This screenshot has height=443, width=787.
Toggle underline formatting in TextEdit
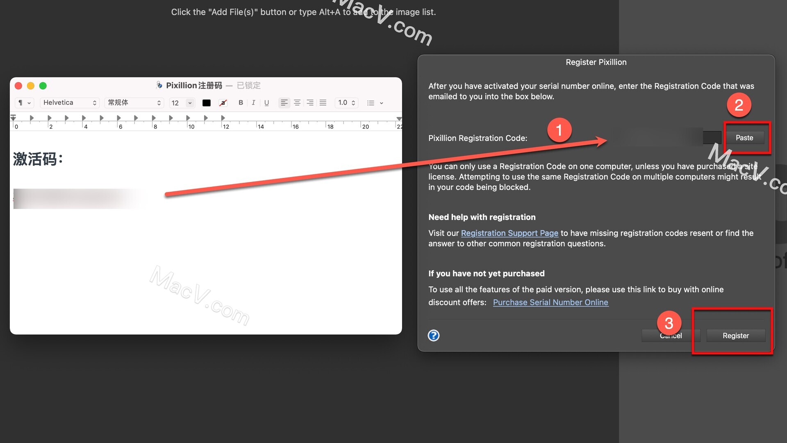pyautogui.click(x=266, y=102)
